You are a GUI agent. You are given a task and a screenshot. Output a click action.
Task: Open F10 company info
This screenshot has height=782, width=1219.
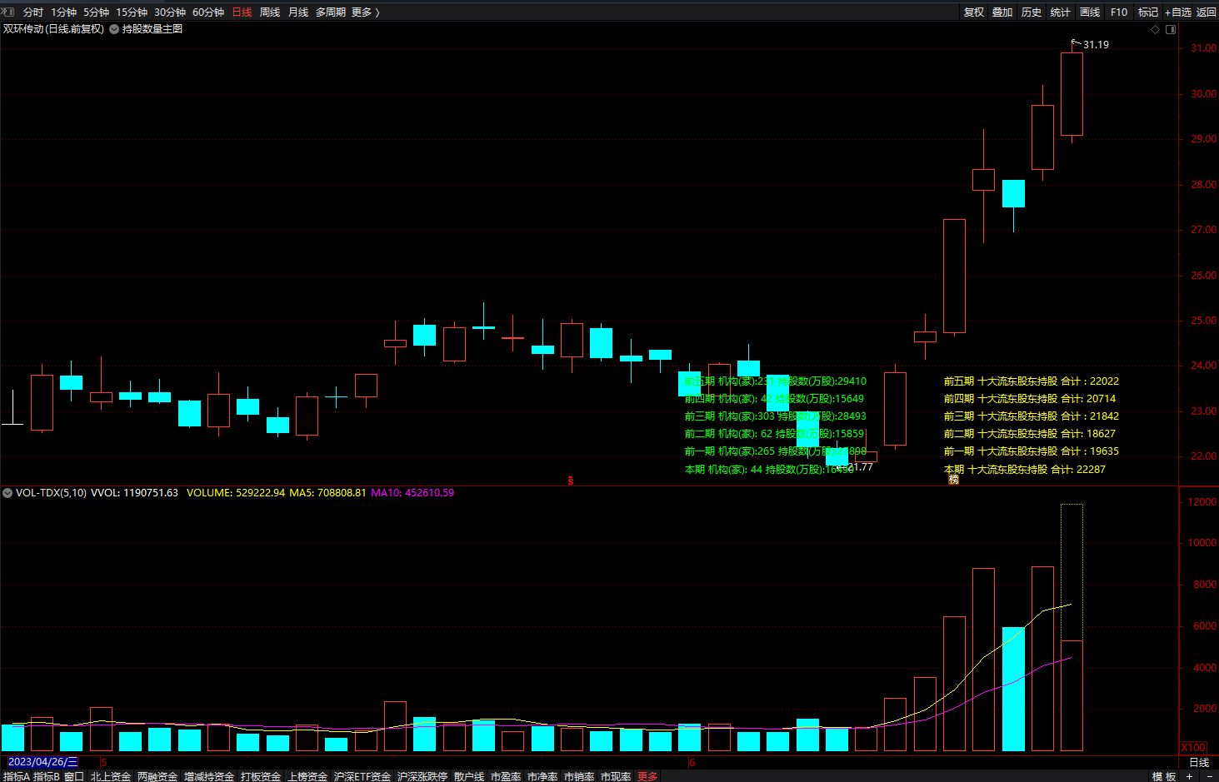pyautogui.click(x=1119, y=12)
